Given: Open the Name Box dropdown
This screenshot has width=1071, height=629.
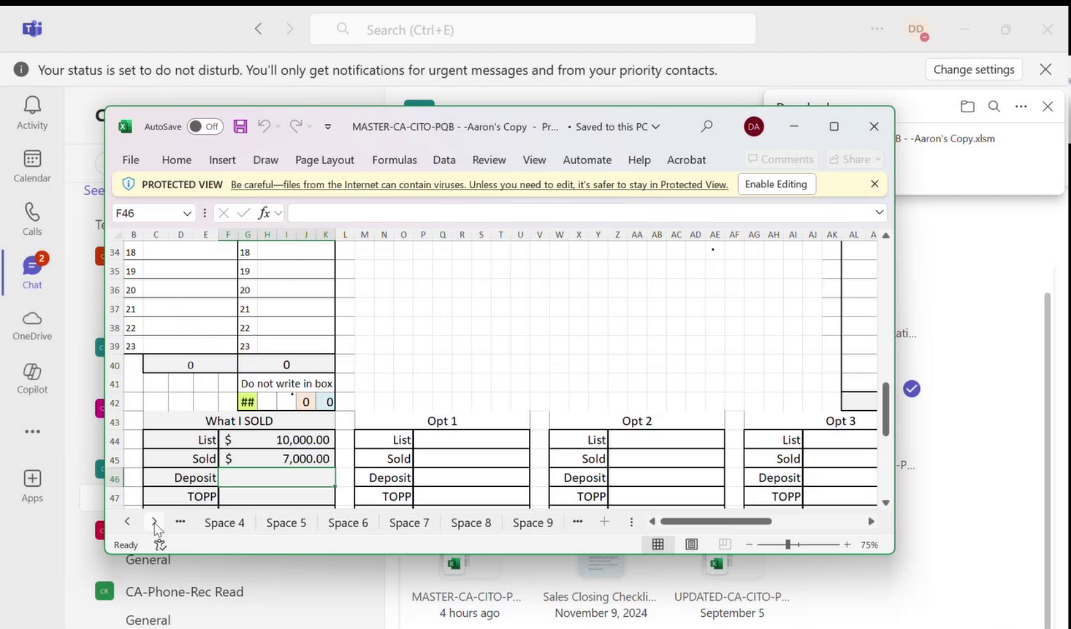Looking at the screenshot, I should 187,213.
